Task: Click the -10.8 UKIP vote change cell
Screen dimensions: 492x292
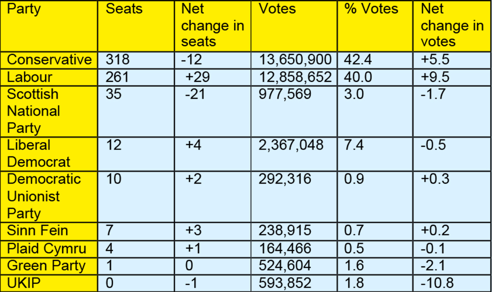Action: (x=452, y=283)
